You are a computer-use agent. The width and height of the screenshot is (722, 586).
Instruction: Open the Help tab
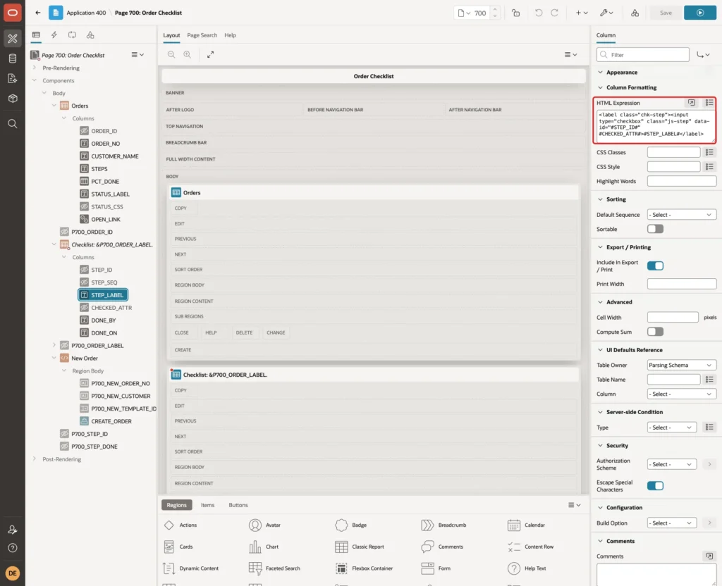coord(230,35)
